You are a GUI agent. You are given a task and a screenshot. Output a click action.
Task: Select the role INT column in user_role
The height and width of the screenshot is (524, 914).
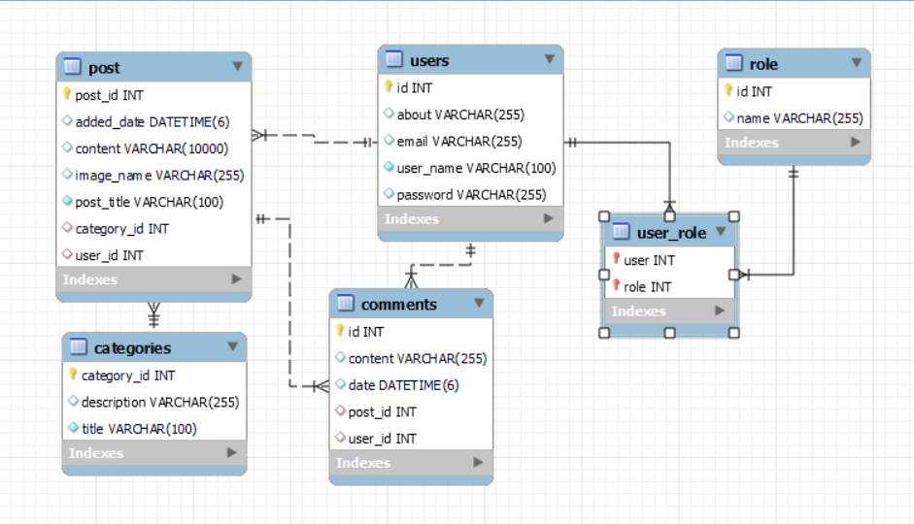(x=647, y=286)
